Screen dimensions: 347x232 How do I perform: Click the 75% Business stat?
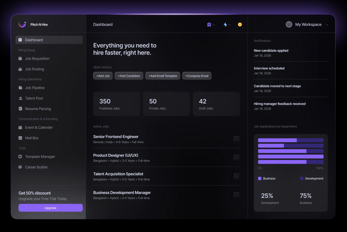(306, 199)
